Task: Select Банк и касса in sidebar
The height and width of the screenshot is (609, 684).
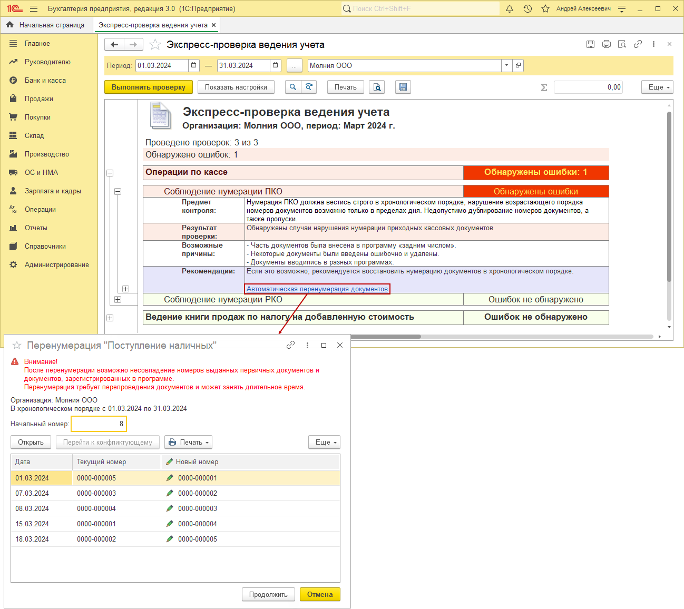Action: pos(49,80)
